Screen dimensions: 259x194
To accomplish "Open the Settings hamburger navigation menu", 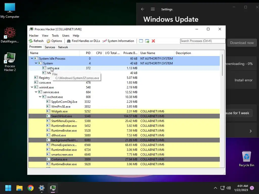I will click(x=153, y=9).
